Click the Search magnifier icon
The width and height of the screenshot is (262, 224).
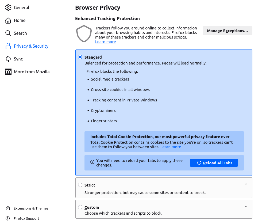click(8, 33)
